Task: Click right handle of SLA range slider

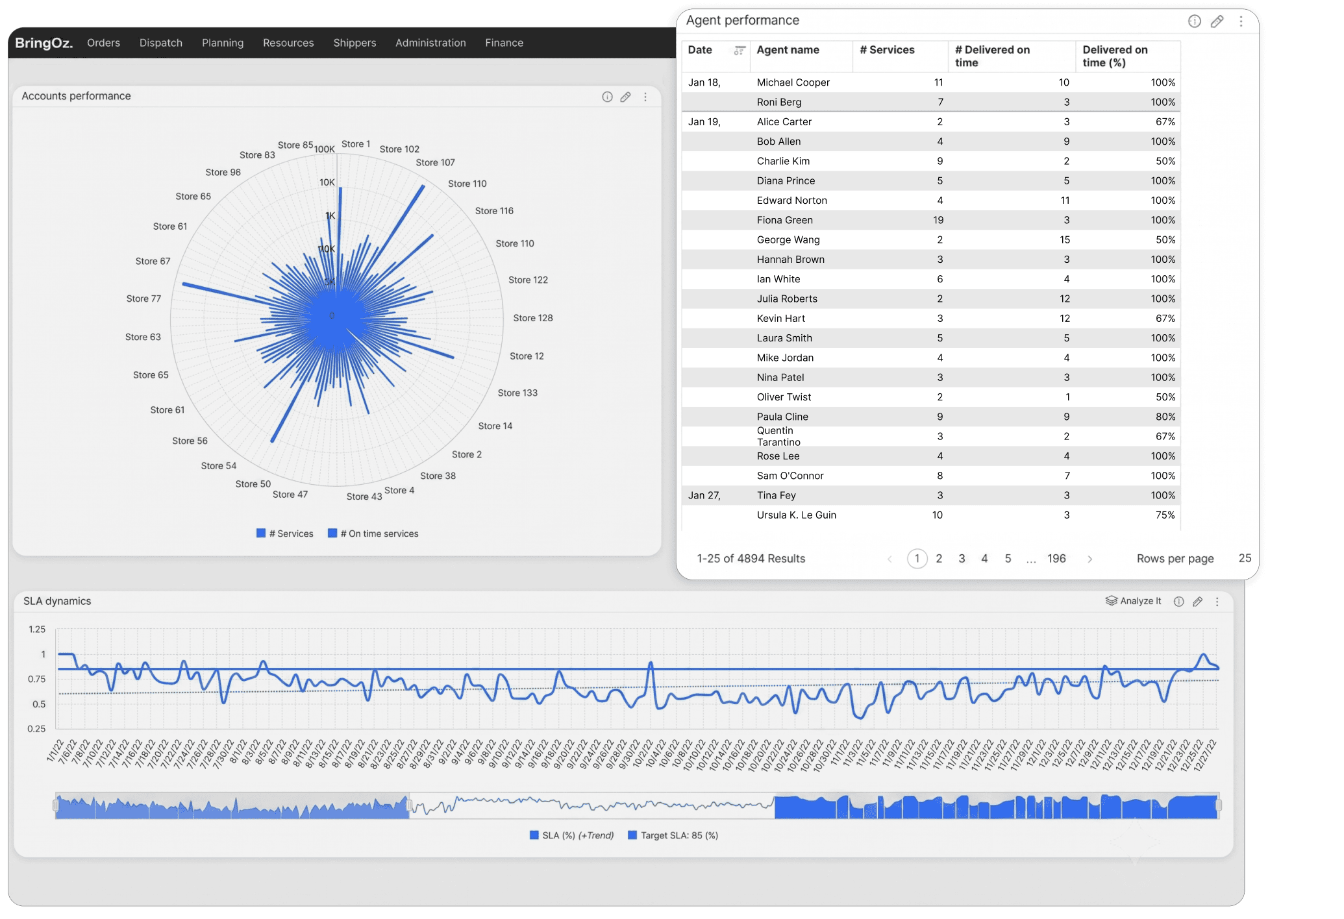Action: (1219, 806)
